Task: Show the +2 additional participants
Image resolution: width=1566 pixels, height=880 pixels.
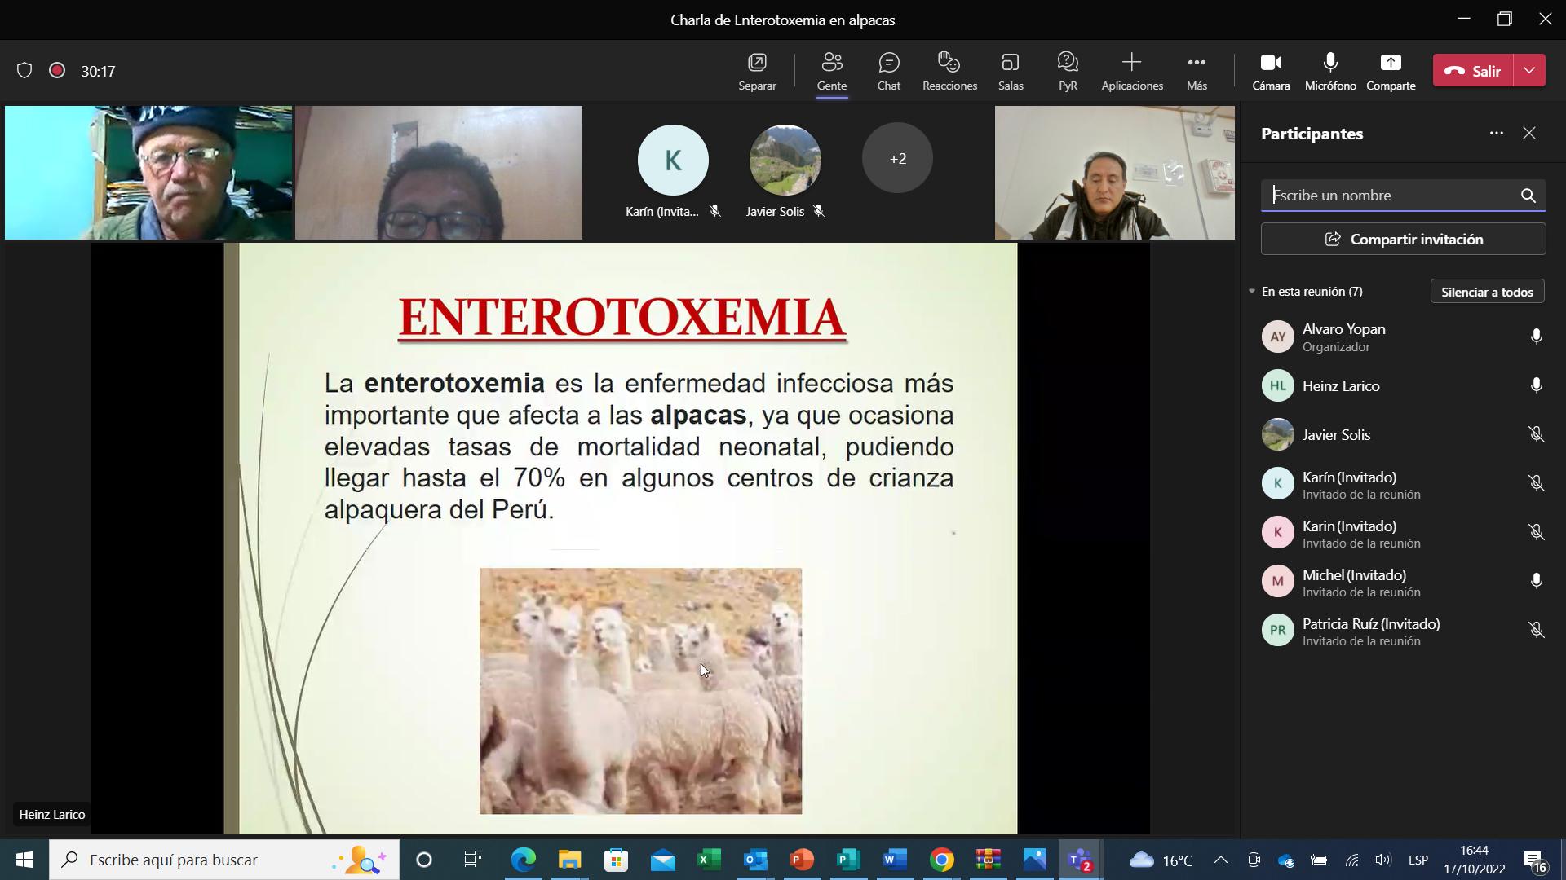Action: click(x=897, y=159)
